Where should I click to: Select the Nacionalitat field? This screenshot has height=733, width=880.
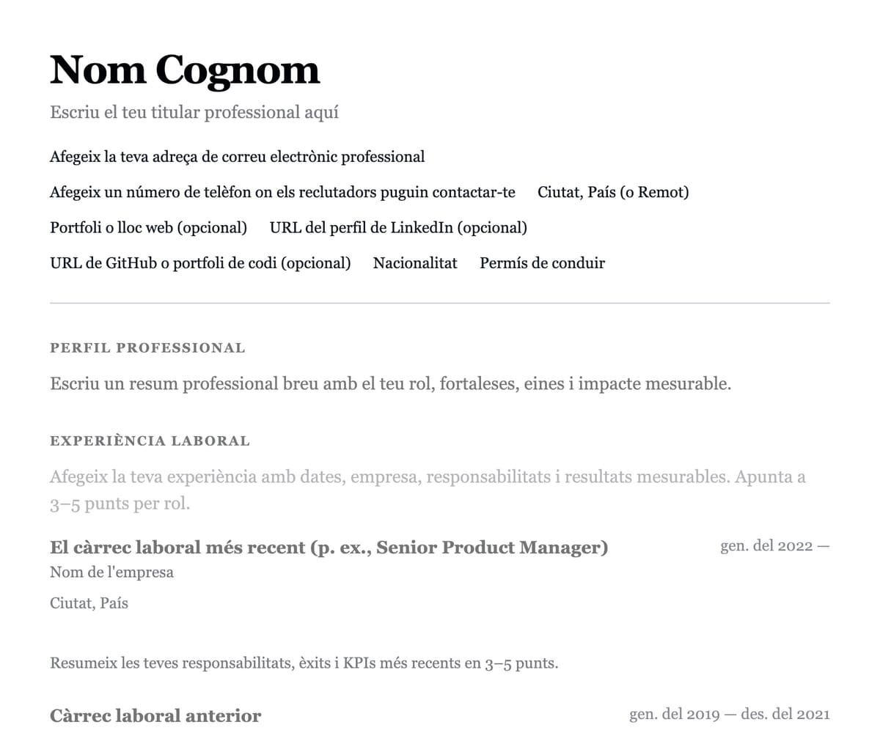[415, 263]
